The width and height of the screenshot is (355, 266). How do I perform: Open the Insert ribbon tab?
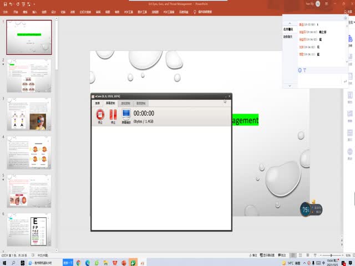point(35,11)
